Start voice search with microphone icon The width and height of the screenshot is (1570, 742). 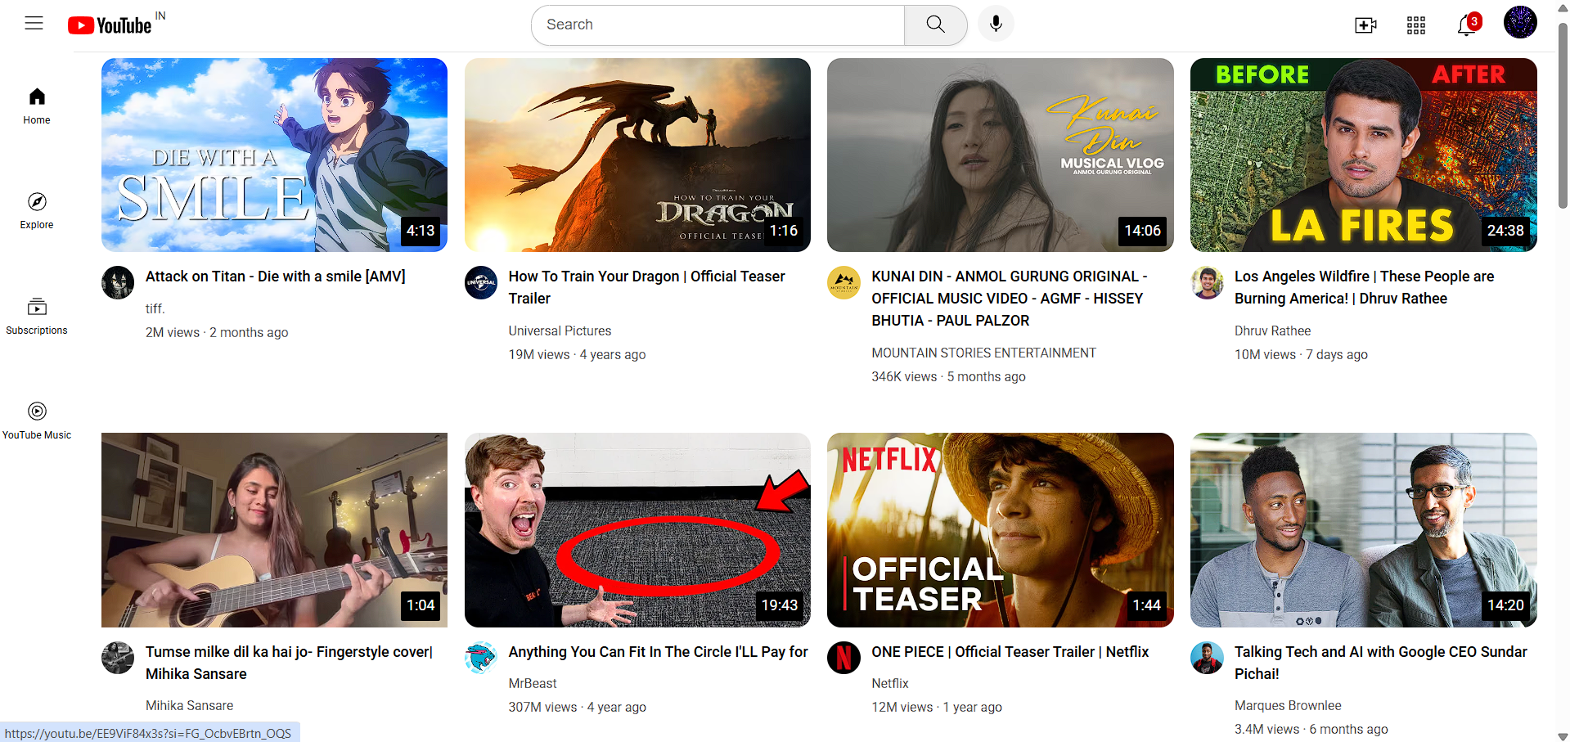pos(996,24)
